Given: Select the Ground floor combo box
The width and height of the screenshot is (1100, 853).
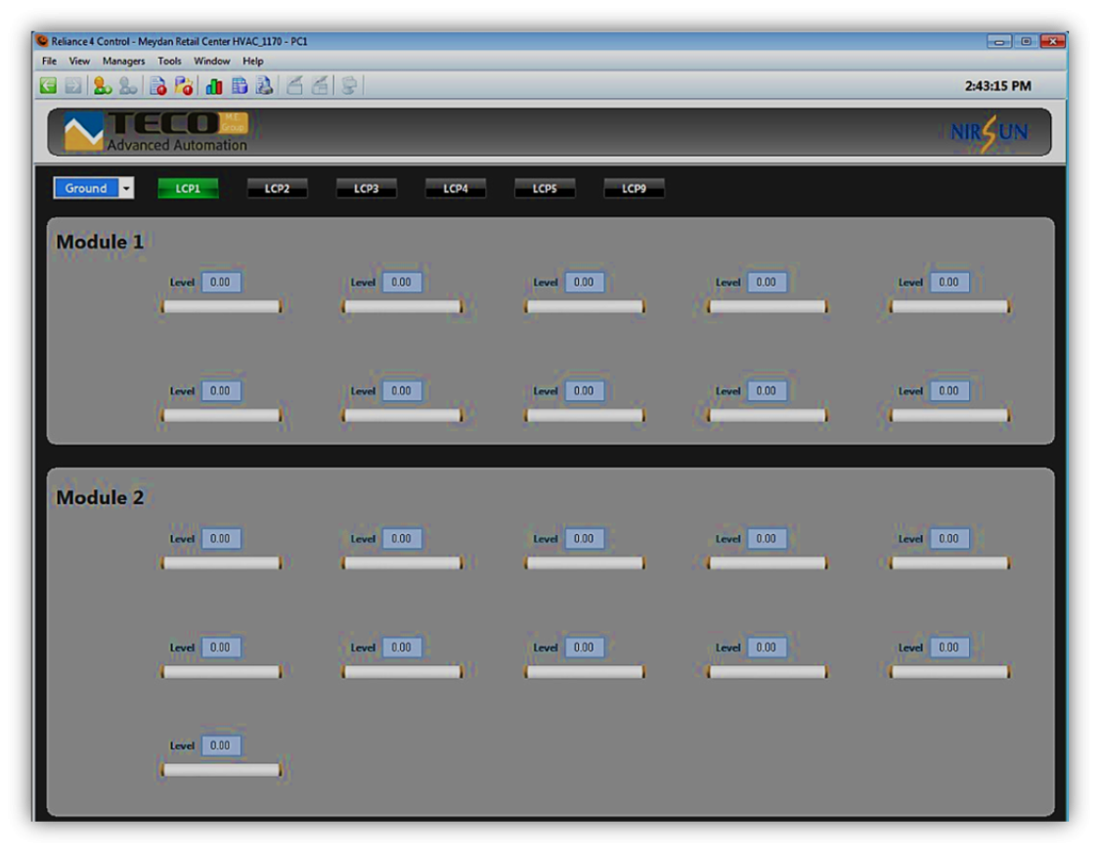Looking at the screenshot, I should (86, 189).
